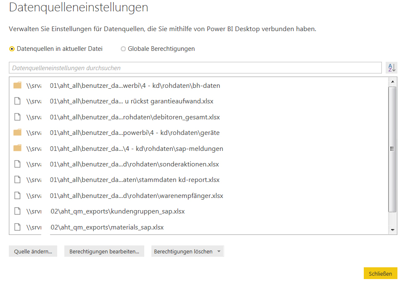This screenshot has height=282, width=405.
Task: Select kd\rohdaten\geräte source path
Action: pyautogui.click(x=123, y=133)
